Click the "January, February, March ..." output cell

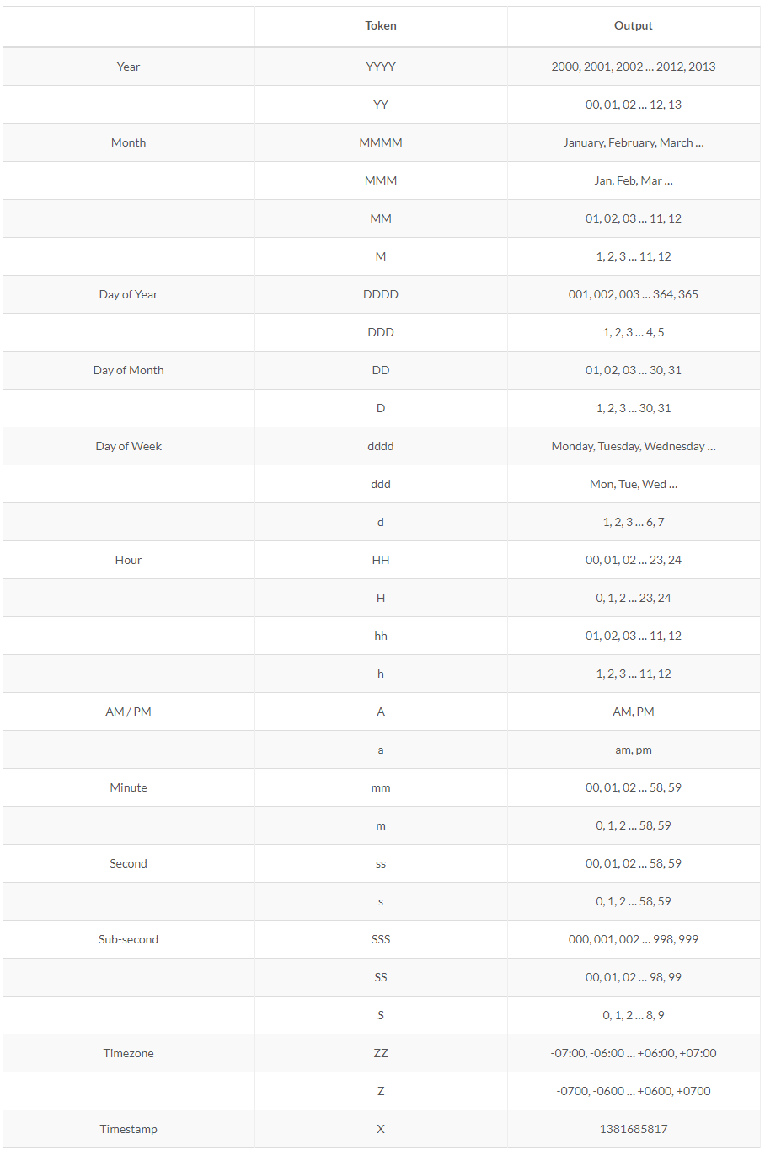click(x=634, y=142)
